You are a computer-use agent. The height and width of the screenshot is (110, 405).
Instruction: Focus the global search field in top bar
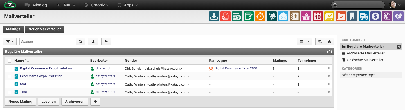click(358, 5)
